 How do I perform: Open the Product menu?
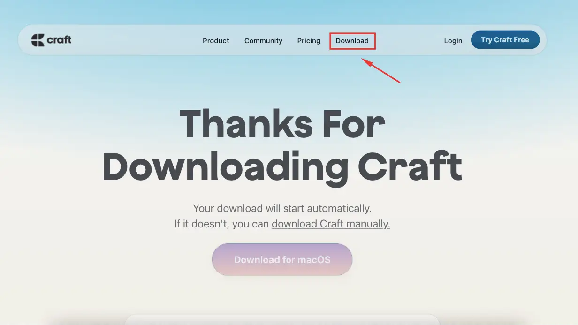pyautogui.click(x=216, y=41)
